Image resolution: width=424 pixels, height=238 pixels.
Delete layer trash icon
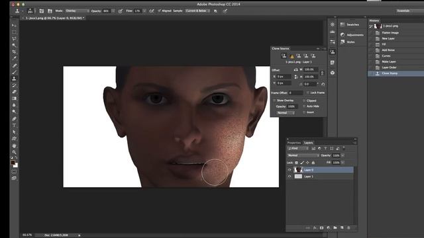[348, 228]
